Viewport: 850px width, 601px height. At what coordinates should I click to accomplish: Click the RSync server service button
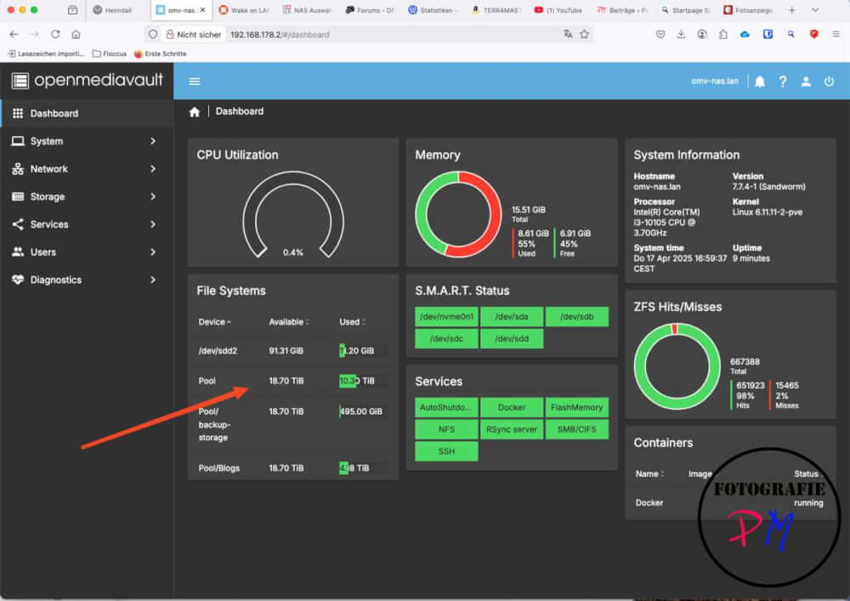511,429
